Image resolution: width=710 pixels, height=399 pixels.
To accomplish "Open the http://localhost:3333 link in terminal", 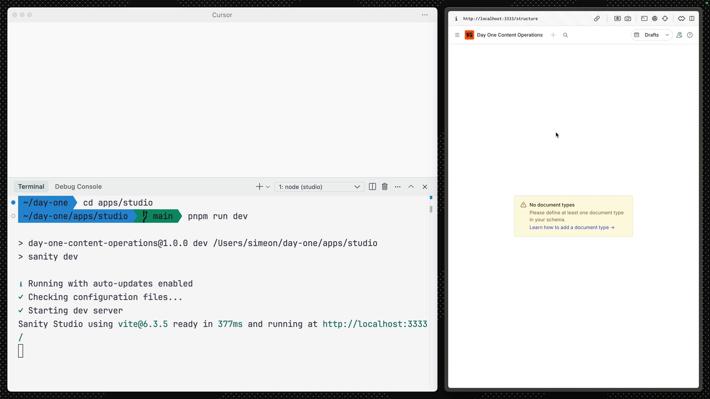I will (x=375, y=324).
